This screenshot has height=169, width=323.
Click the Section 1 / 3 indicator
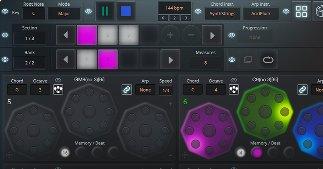(30, 39)
